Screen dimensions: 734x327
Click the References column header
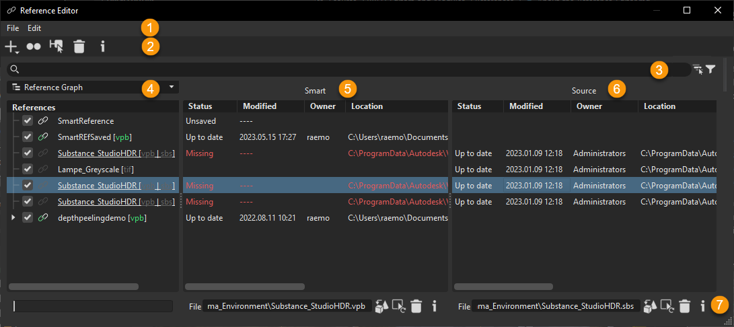(x=93, y=107)
